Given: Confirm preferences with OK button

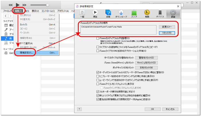Looking at the screenshot, I should [x=152, y=109].
